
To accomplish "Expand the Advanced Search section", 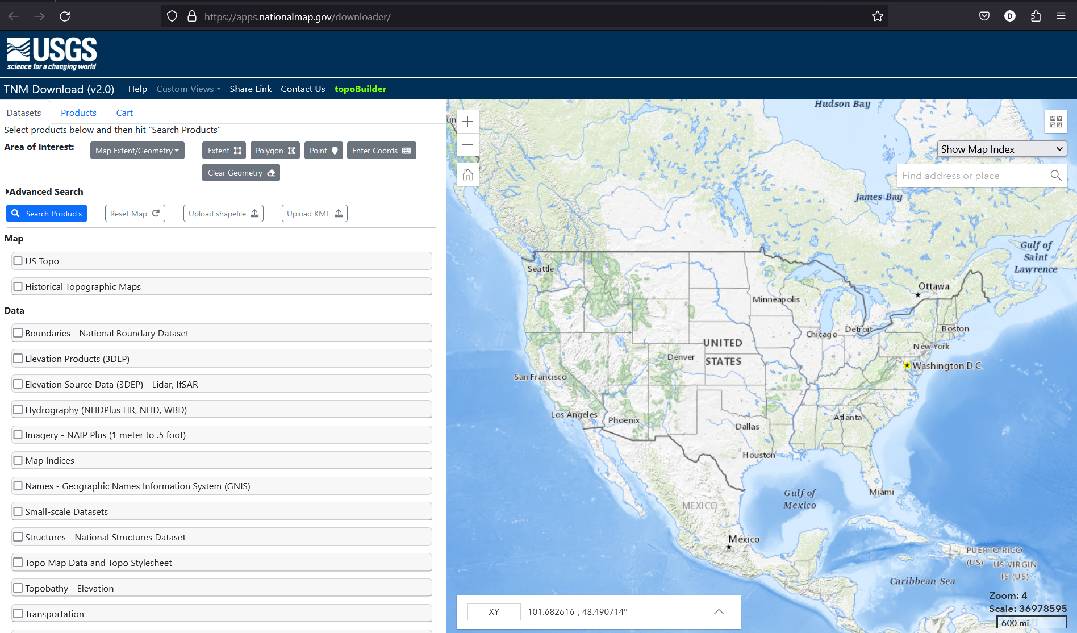I will pyautogui.click(x=44, y=192).
